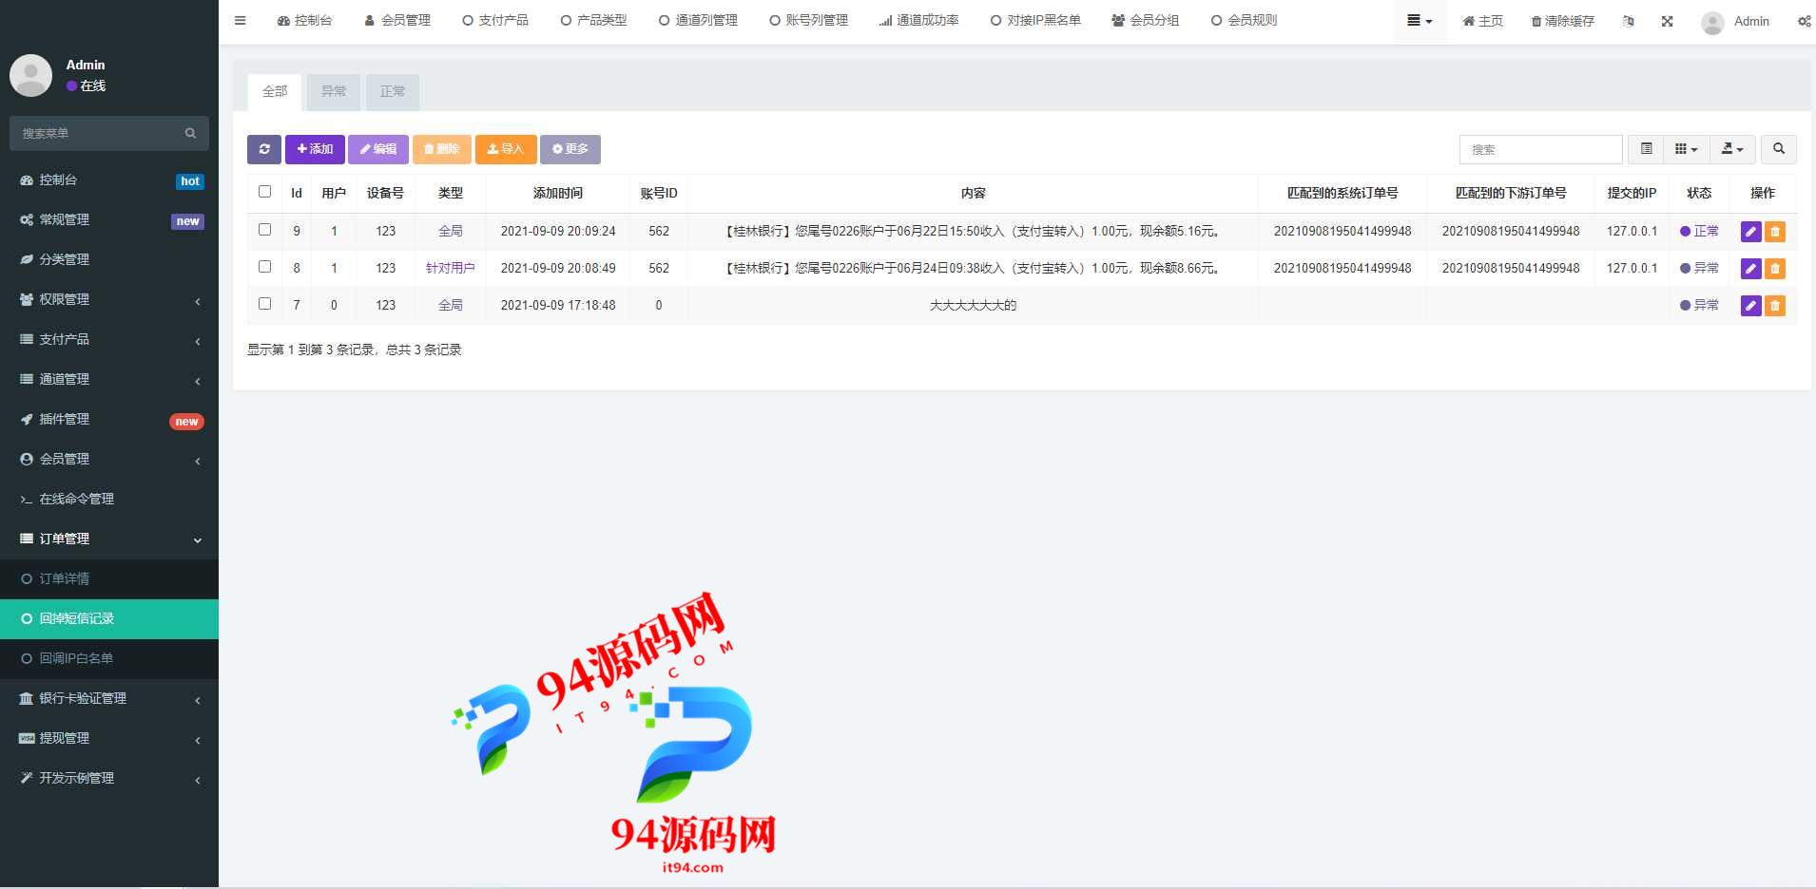Open 会员分组 in the top navigation
This screenshot has height=889, width=1816.
[1146, 20]
